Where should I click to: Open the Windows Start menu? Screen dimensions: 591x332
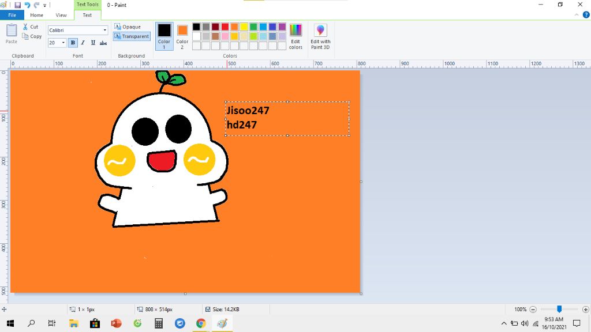click(x=10, y=323)
